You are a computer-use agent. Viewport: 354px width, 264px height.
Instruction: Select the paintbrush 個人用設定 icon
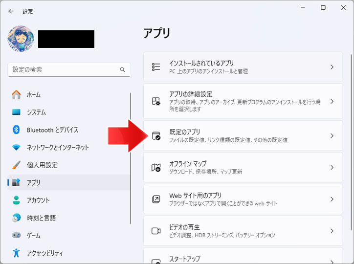coord(16,165)
